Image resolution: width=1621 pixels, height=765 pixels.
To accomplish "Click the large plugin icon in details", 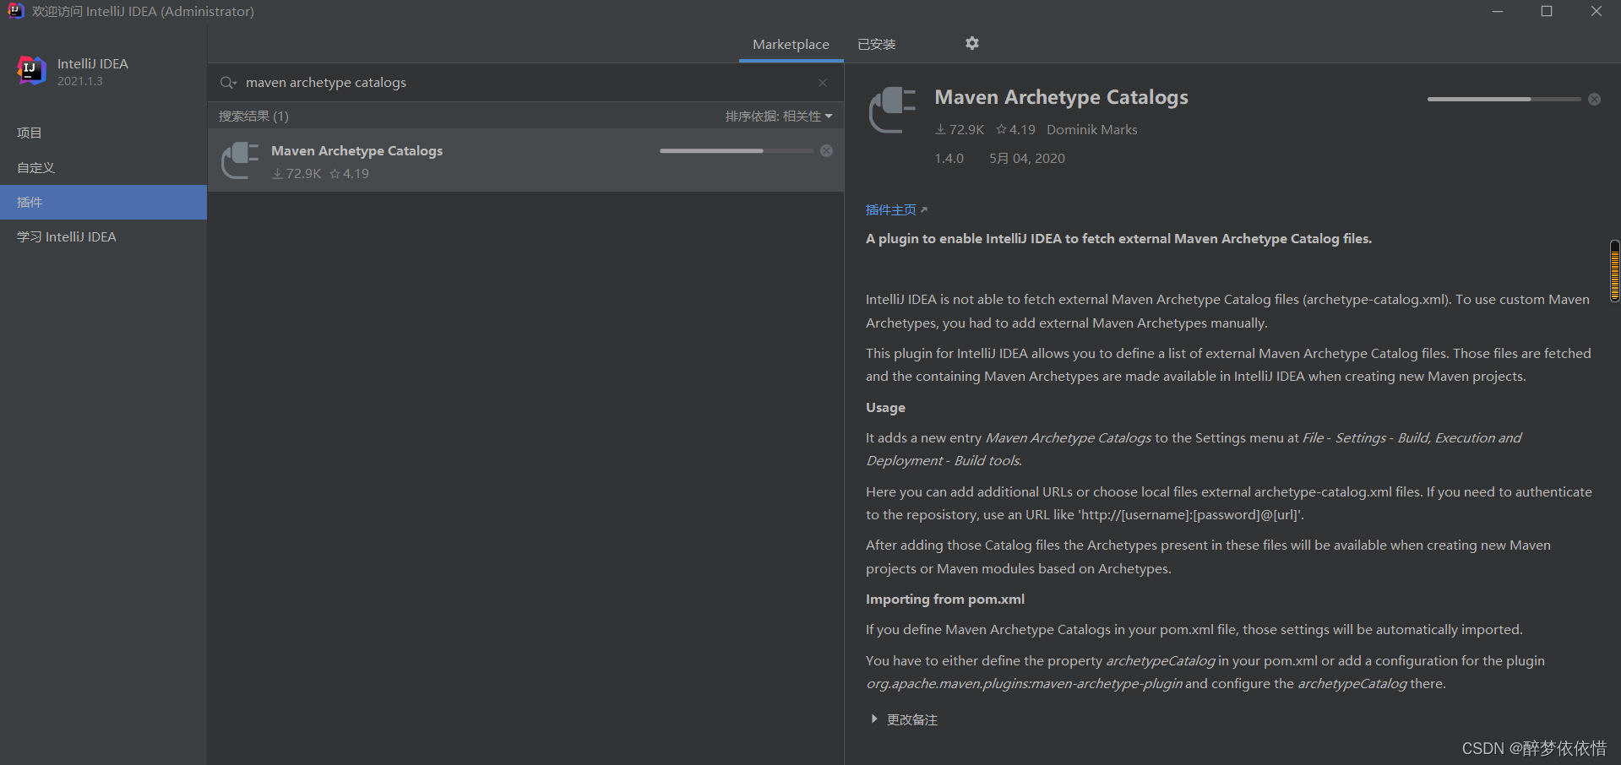I will pos(892,111).
